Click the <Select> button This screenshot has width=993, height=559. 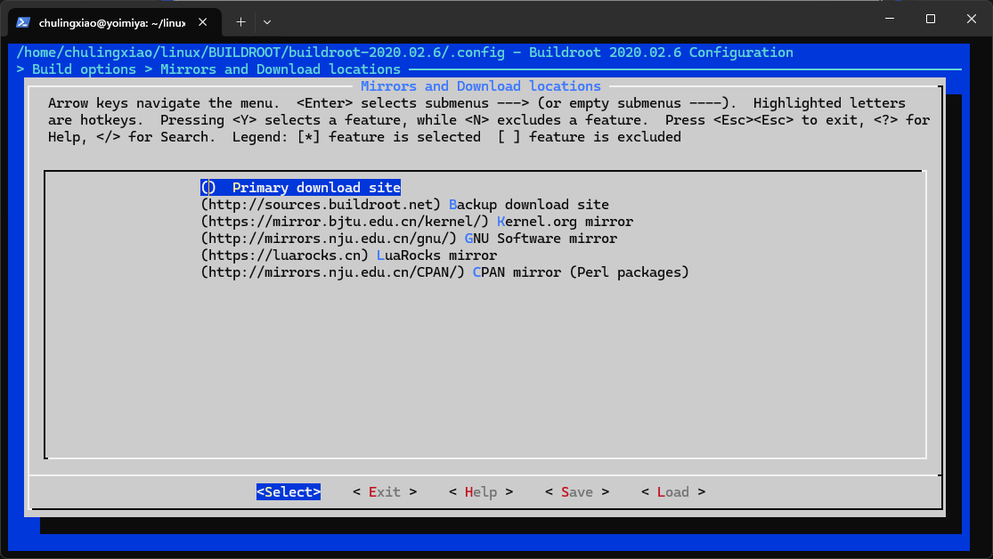click(289, 492)
